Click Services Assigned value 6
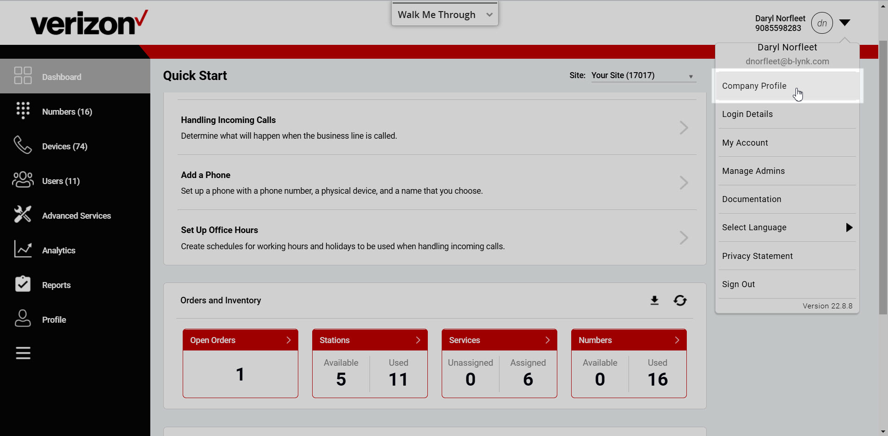Image resolution: width=888 pixels, height=436 pixels. coord(528,380)
